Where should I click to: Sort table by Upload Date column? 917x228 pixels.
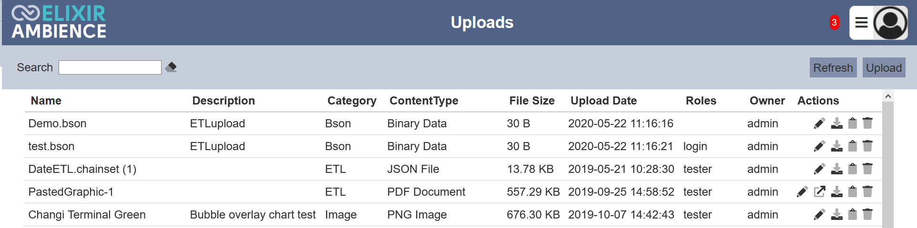tap(604, 101)
